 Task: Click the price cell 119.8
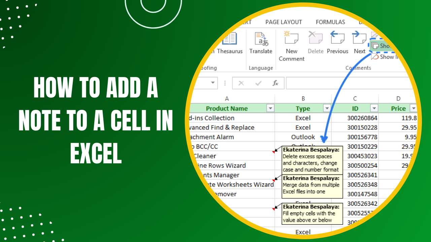click(x=398, y=118)
